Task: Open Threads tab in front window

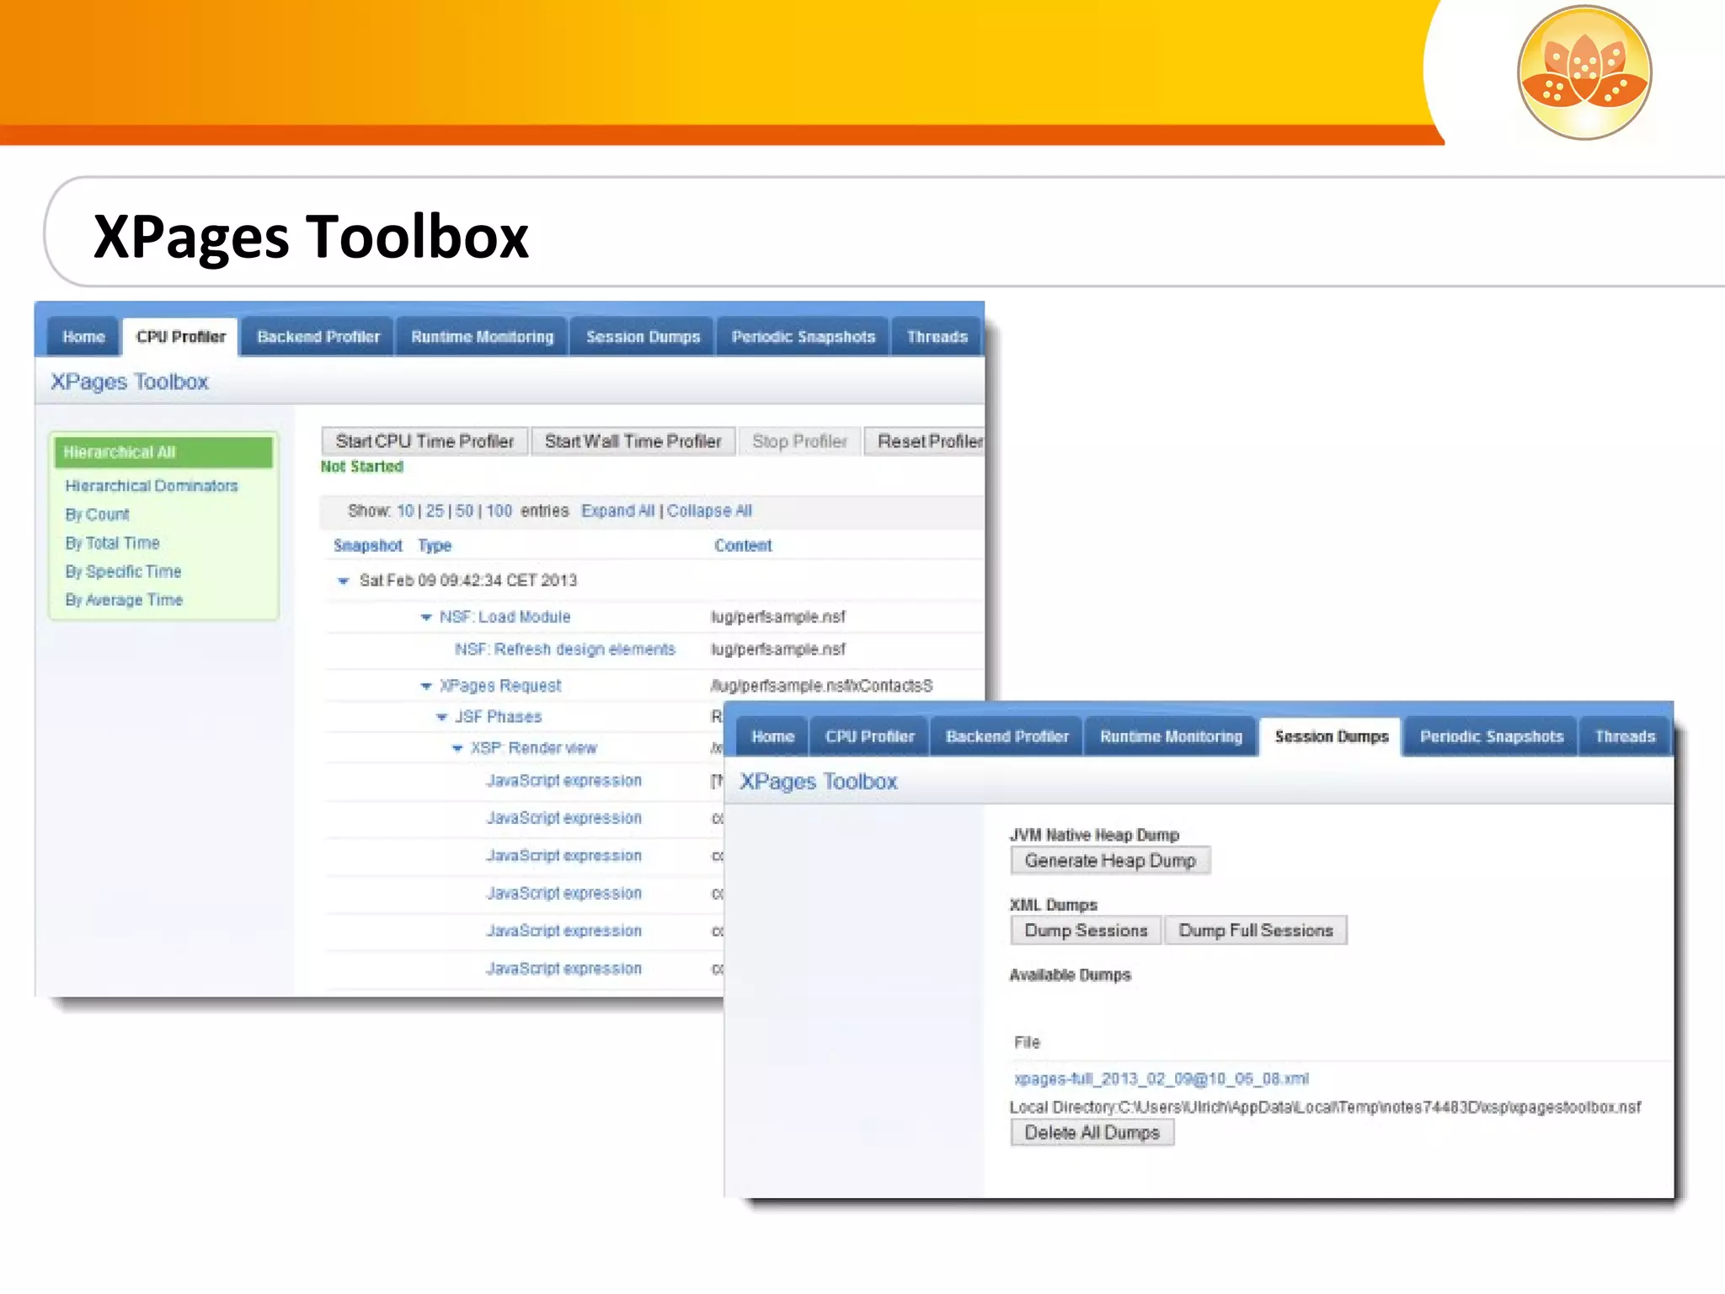Action: pos(1625,736)
